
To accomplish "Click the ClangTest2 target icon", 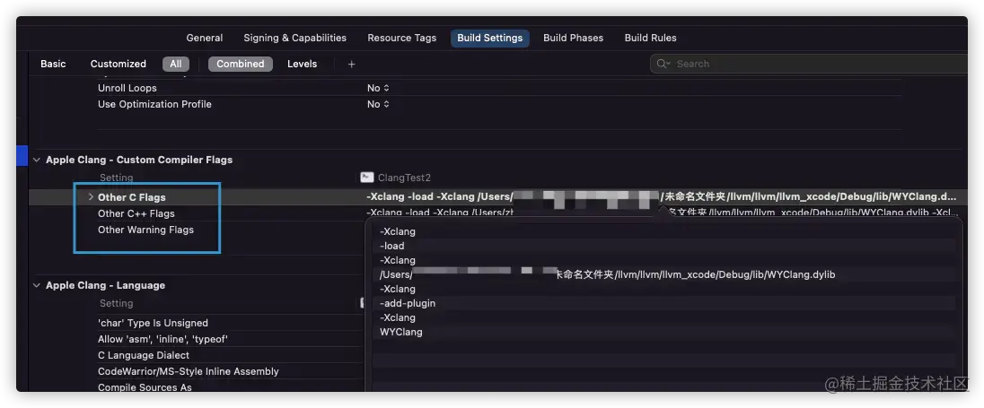I will [x=367, y=178].
